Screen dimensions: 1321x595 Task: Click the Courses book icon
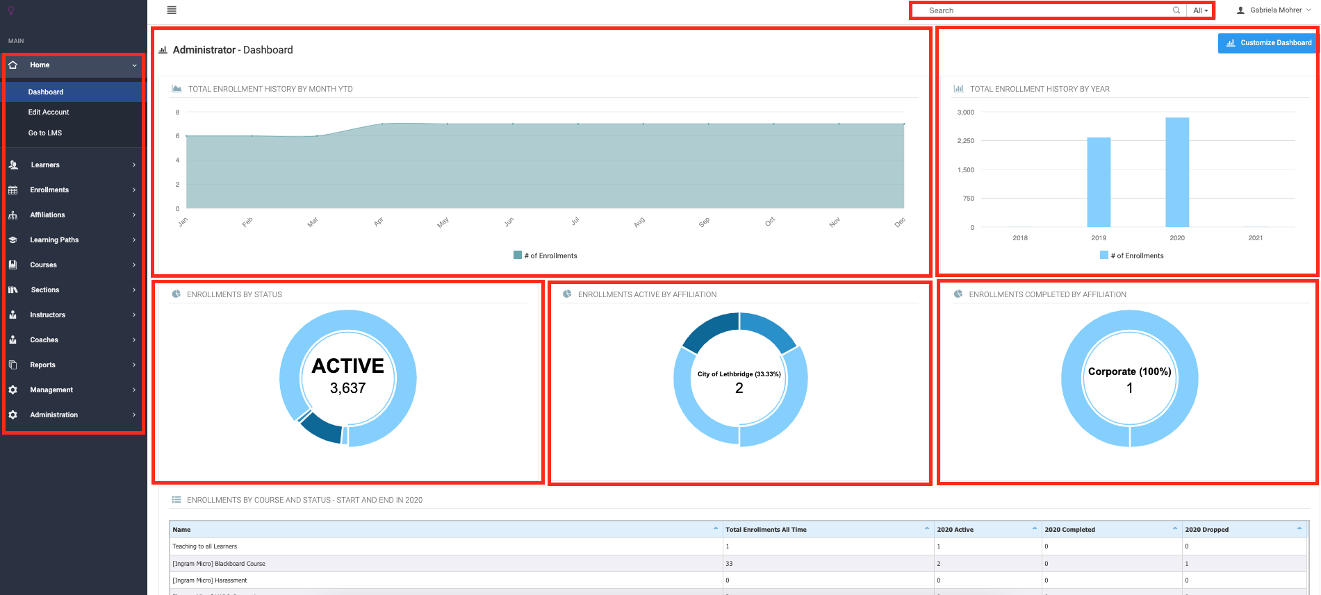pyautogui.click(x=13, y=265)
